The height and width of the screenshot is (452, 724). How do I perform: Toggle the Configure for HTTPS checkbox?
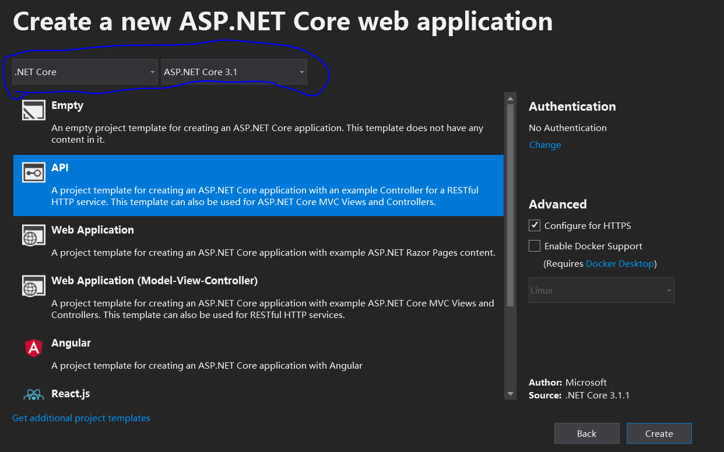coord(535,225)
